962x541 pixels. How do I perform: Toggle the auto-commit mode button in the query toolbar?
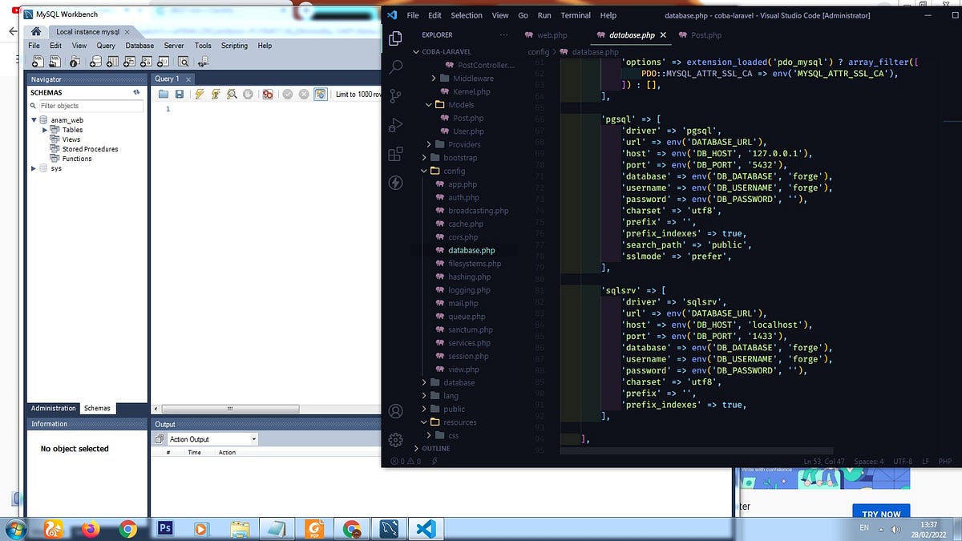[321, 95]
